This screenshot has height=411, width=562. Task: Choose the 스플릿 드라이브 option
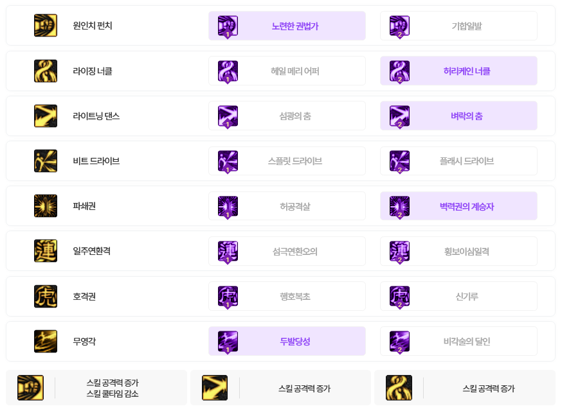(x=287, y=161)
